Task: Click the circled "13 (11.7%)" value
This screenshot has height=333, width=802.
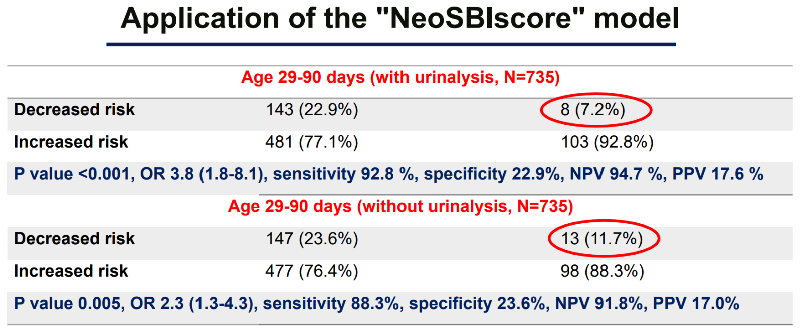Action: pyautogui.click(x=601, y=239)
